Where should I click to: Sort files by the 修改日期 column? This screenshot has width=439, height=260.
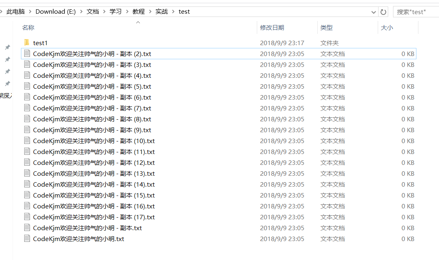pyautogui.click(x=272, y=27)
